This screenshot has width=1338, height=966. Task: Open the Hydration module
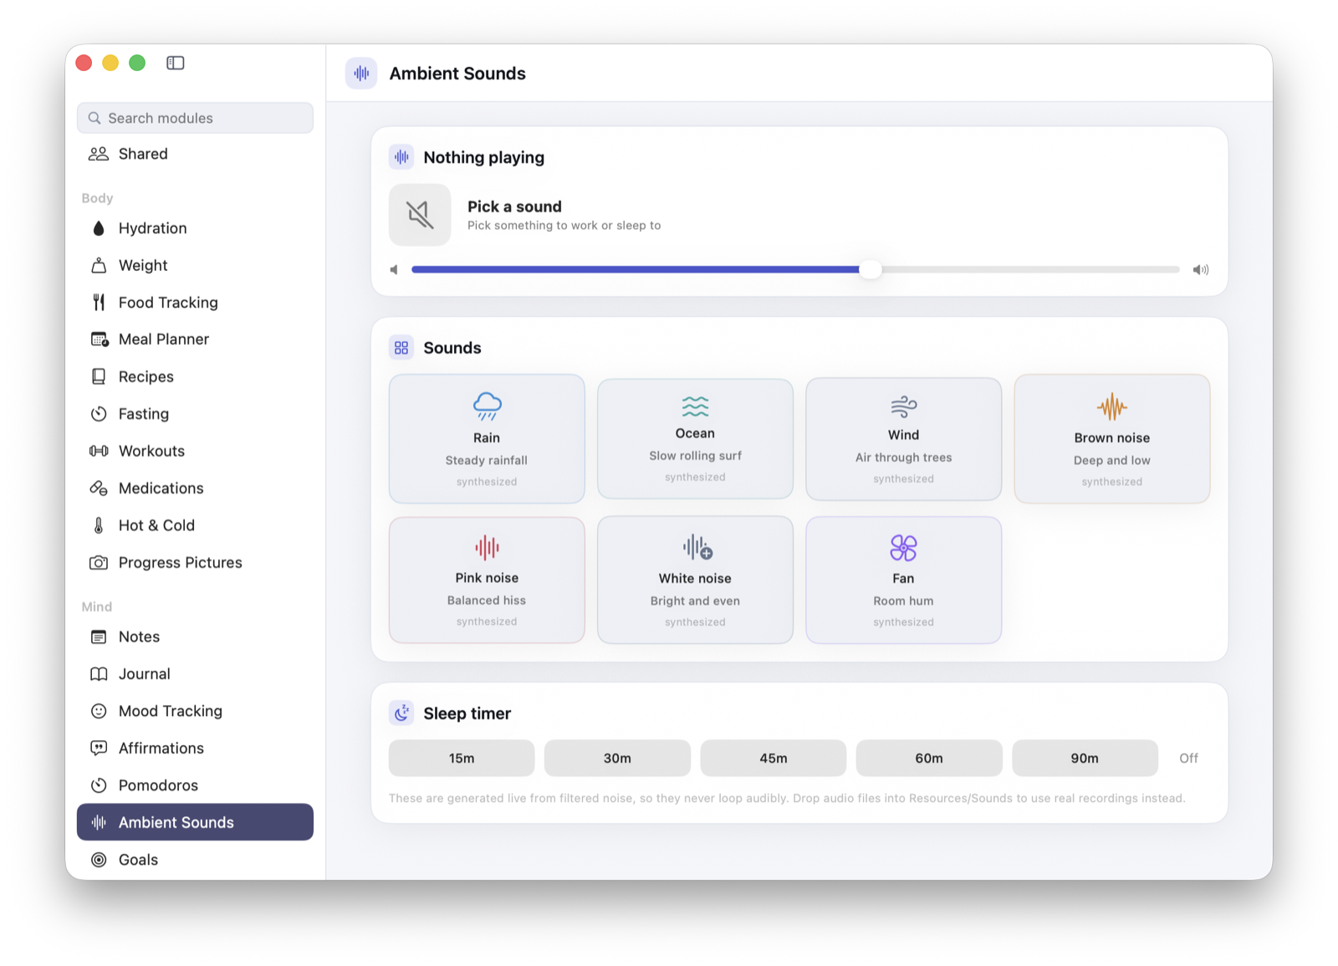195,228
